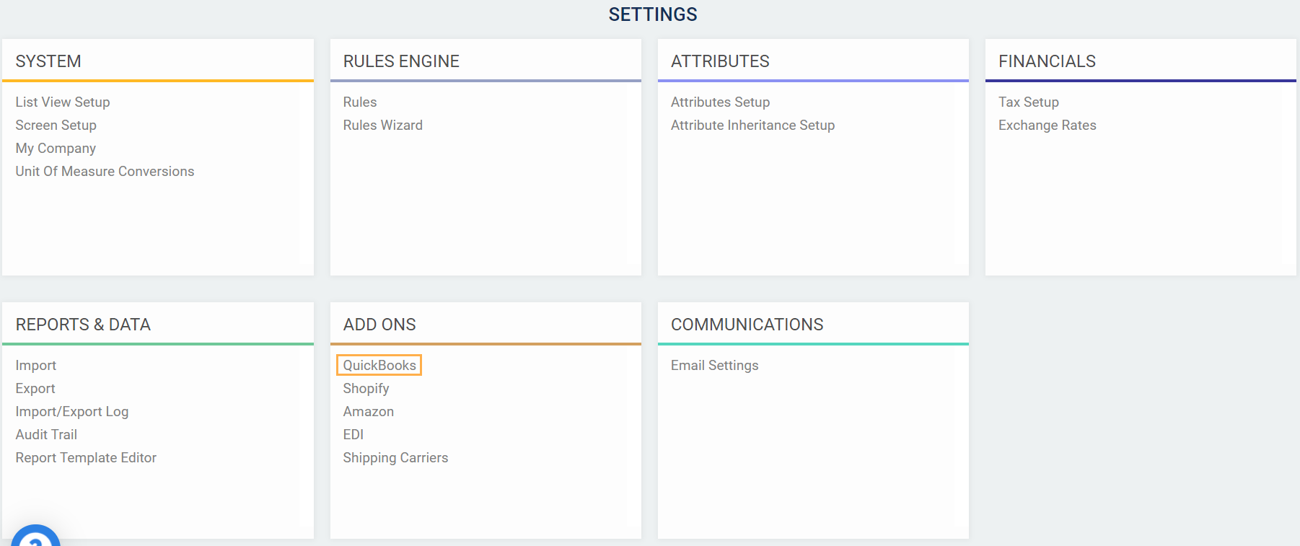Go to Screen Setup settings
This screenshot has width=1300, height=546.
coord(56,126)
